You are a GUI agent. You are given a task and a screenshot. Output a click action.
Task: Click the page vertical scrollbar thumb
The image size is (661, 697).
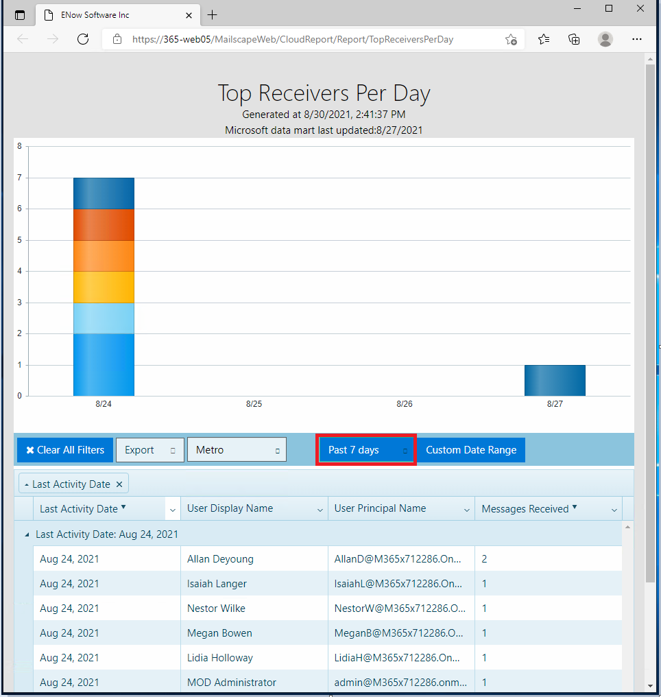click(650, 323)
